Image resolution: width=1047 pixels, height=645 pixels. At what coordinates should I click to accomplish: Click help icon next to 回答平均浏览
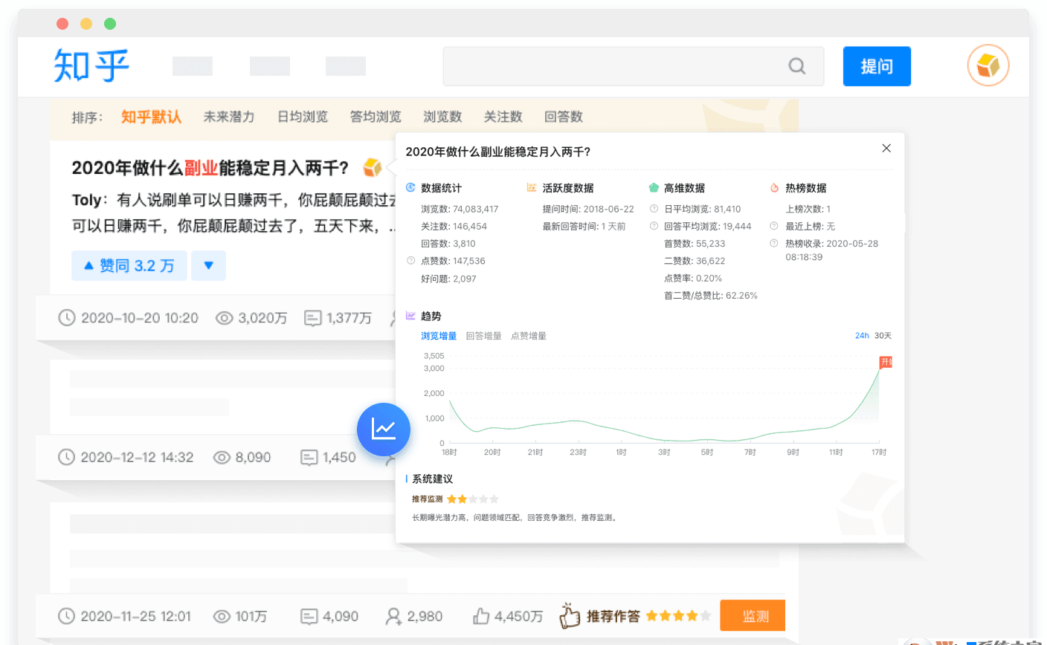[654, 226]
